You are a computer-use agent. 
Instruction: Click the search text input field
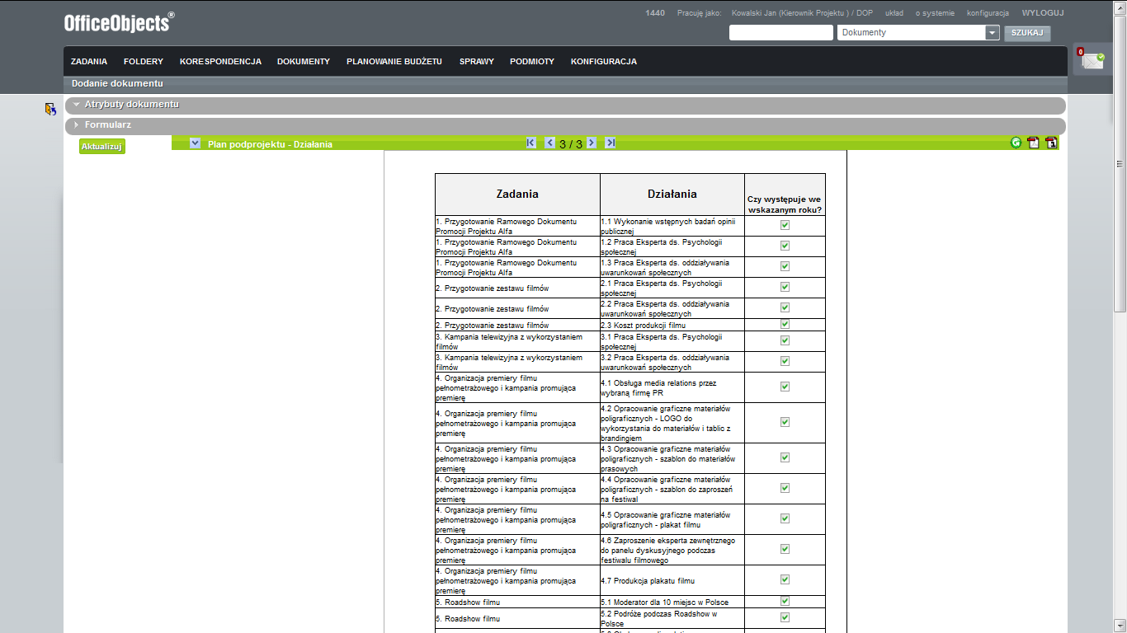tap(781, 32)
